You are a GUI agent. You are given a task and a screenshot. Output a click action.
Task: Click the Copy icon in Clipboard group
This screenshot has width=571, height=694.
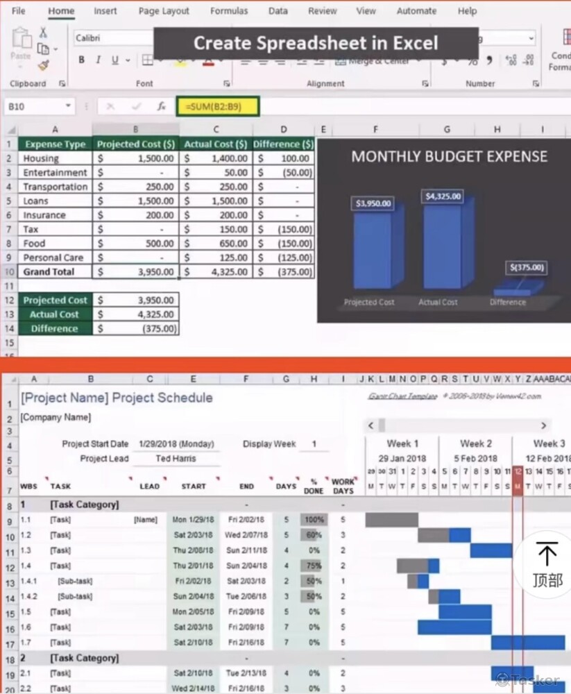(43, 49)
